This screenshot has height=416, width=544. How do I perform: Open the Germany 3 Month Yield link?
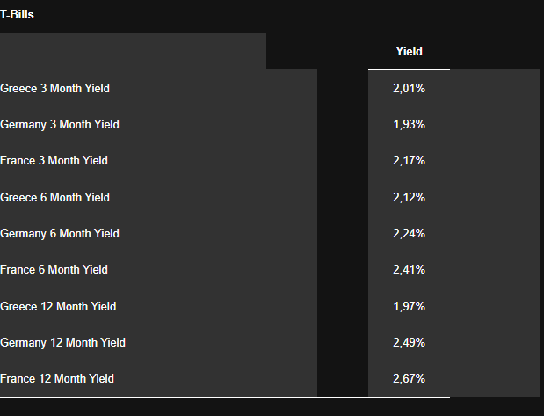tap(60, 124)
